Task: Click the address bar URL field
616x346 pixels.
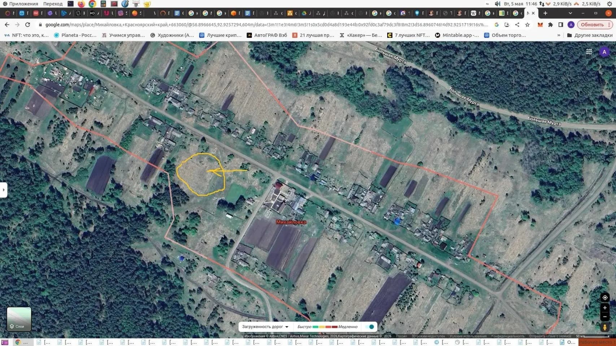Action: pyautogui.click(x=266, y=25)
